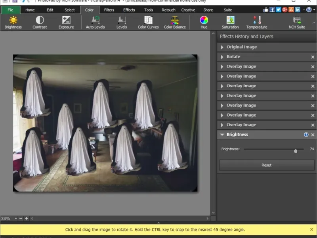Open the help icon in the menu bar
Screen dimensions: 317x238
coord(309,10)
